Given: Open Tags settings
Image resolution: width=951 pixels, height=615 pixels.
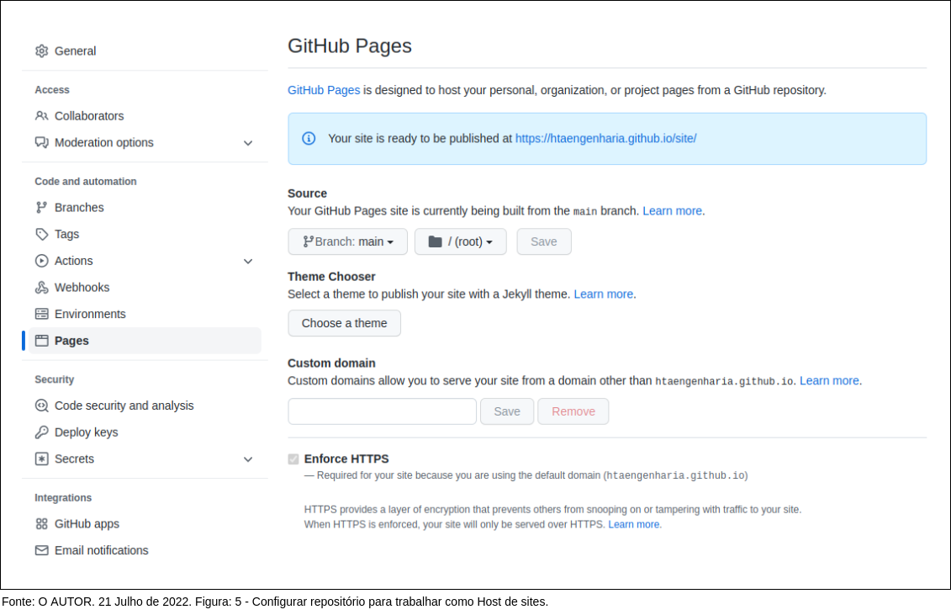Looking at the screenshot, I should (66, 235).
